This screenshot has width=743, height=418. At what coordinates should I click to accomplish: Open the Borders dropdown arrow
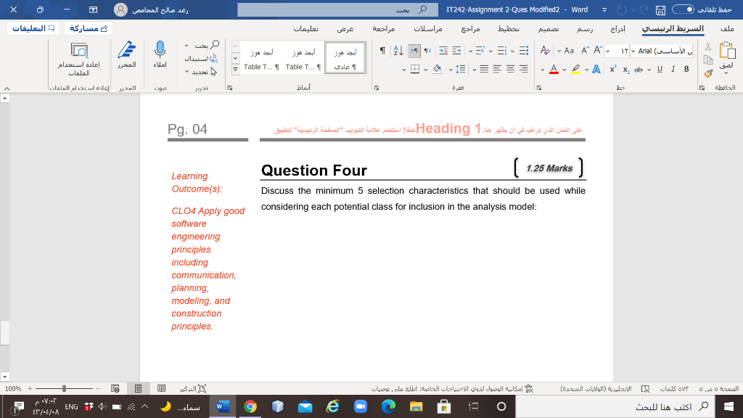[404, 70]
